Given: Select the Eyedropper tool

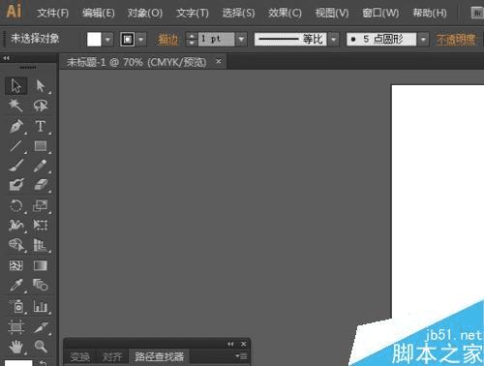Looking at the screenshot, I should (16, 286).
